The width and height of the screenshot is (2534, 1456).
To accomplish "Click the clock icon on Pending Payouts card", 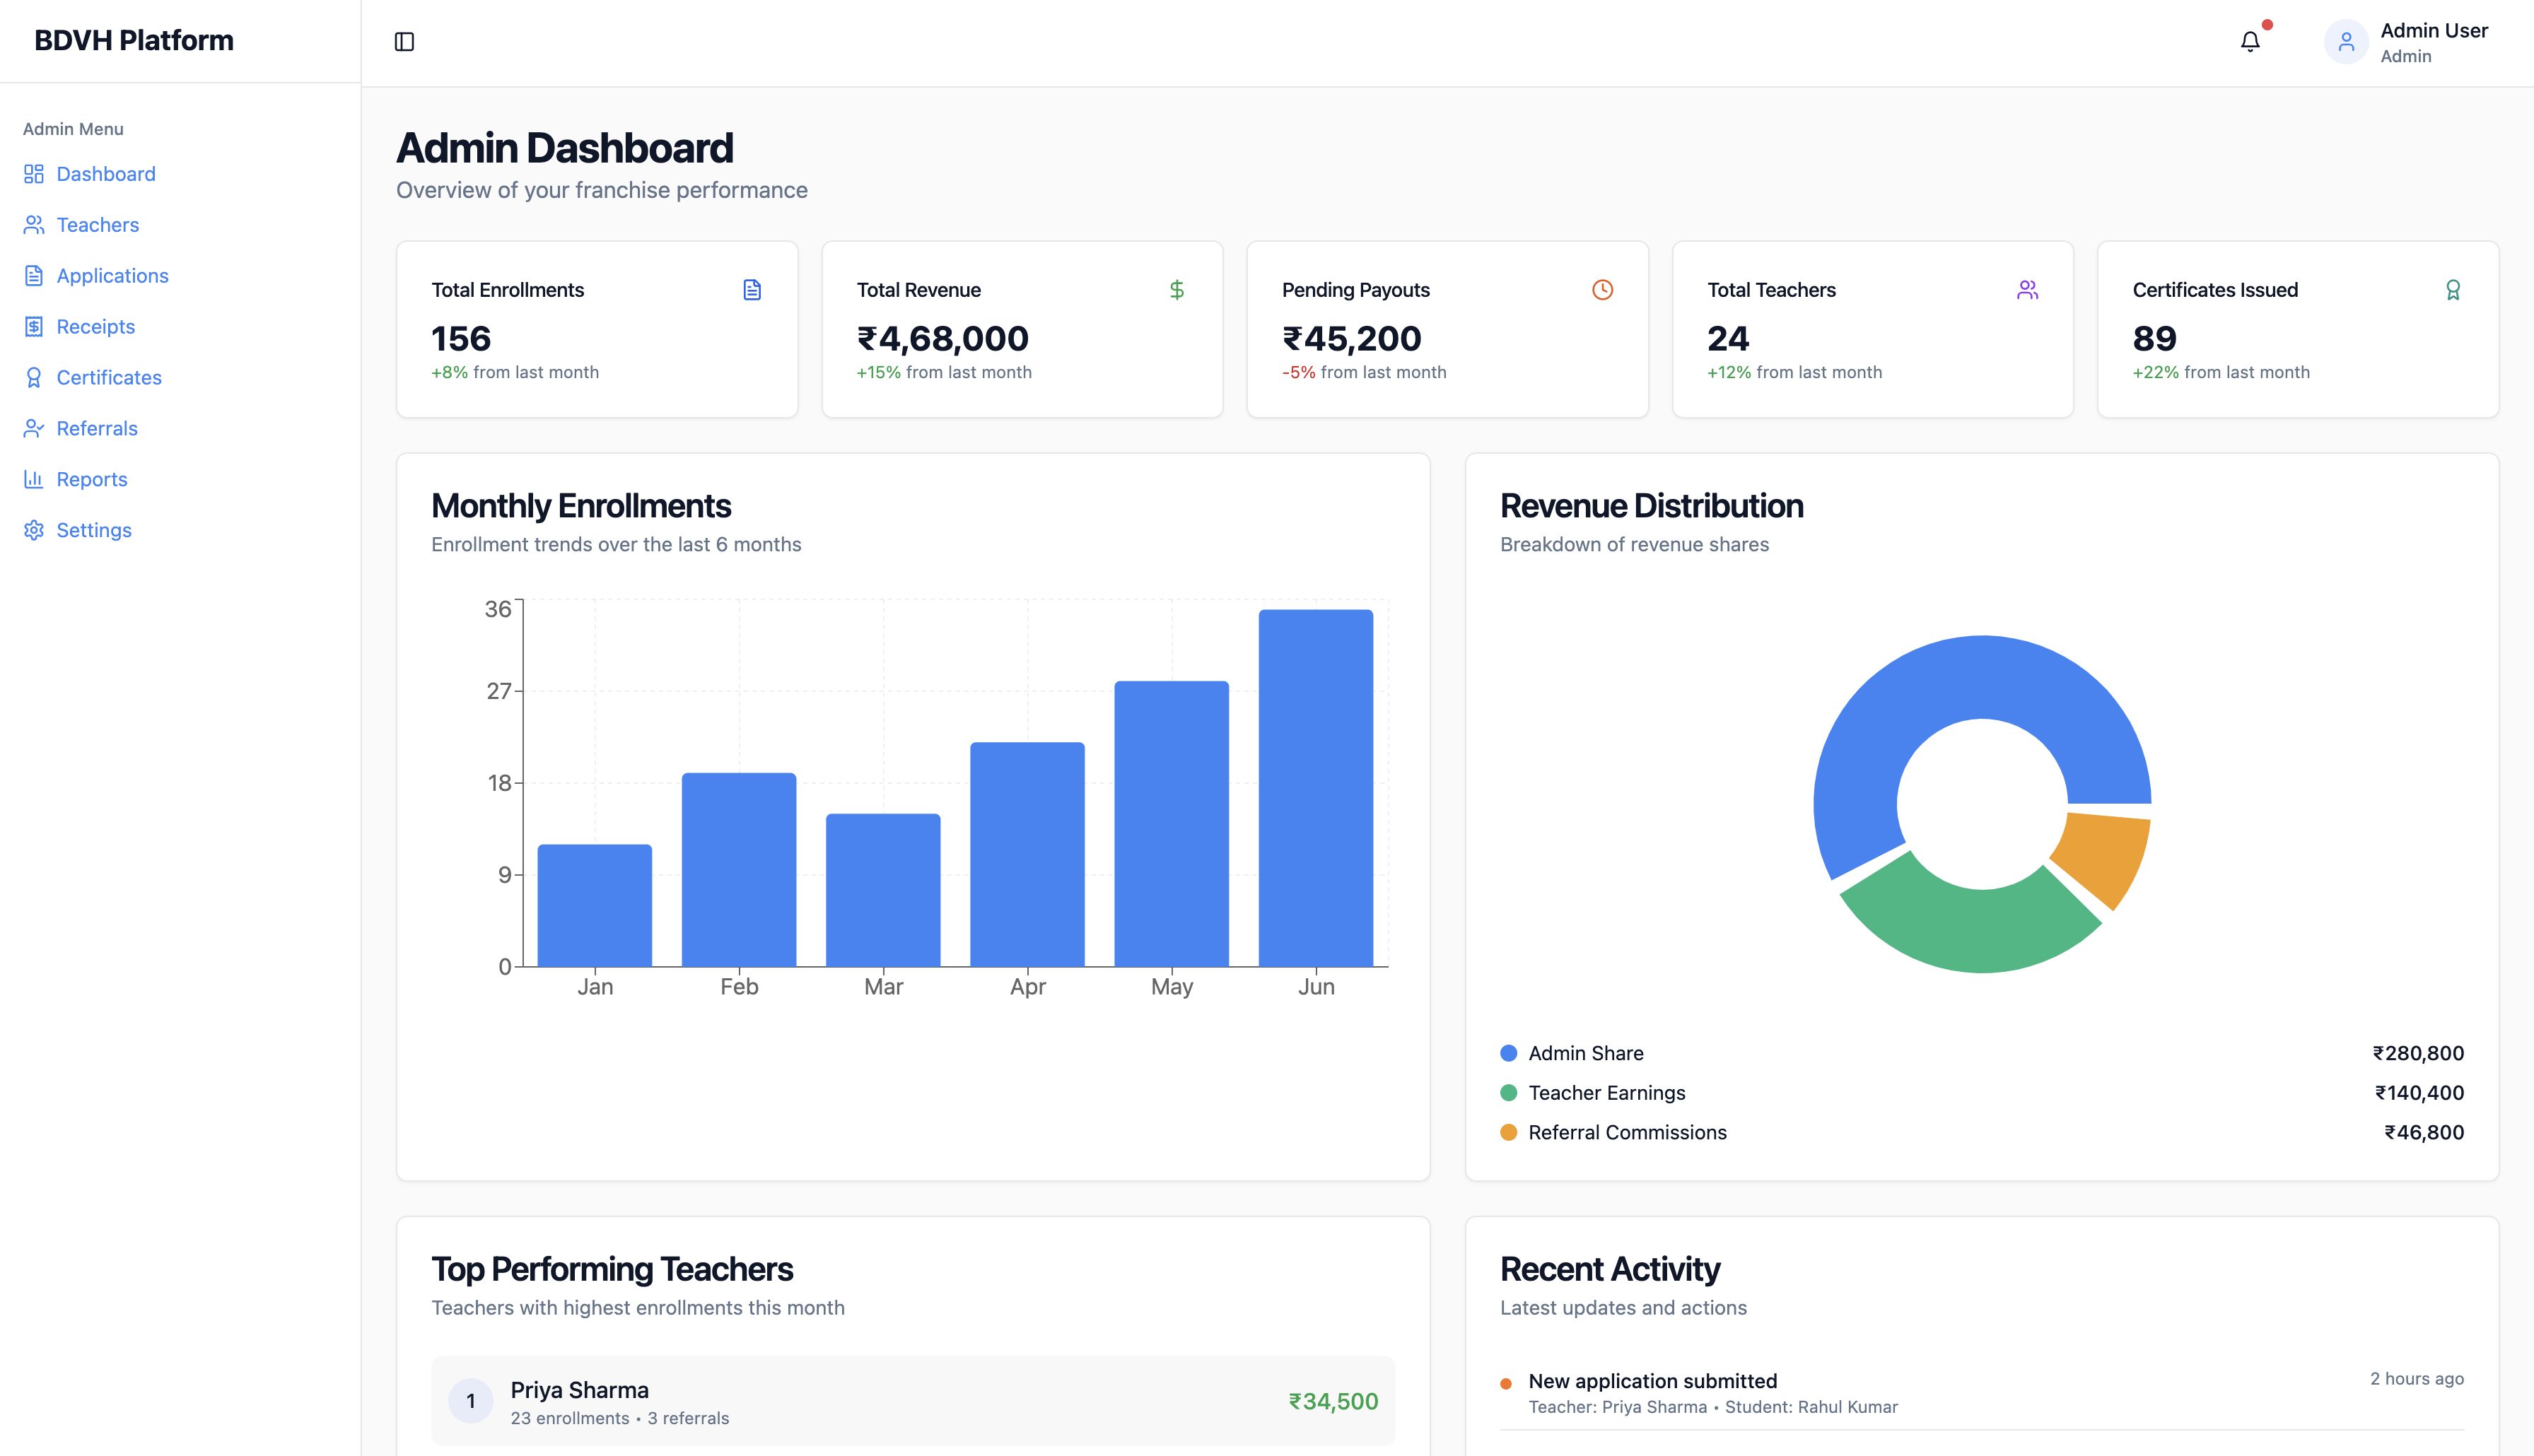I will tap(1602, 289).
